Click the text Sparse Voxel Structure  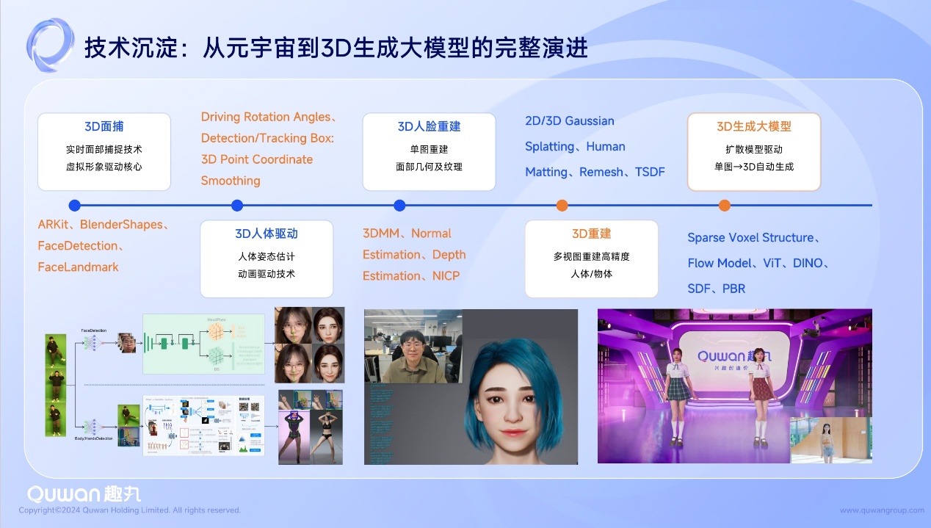750,238
